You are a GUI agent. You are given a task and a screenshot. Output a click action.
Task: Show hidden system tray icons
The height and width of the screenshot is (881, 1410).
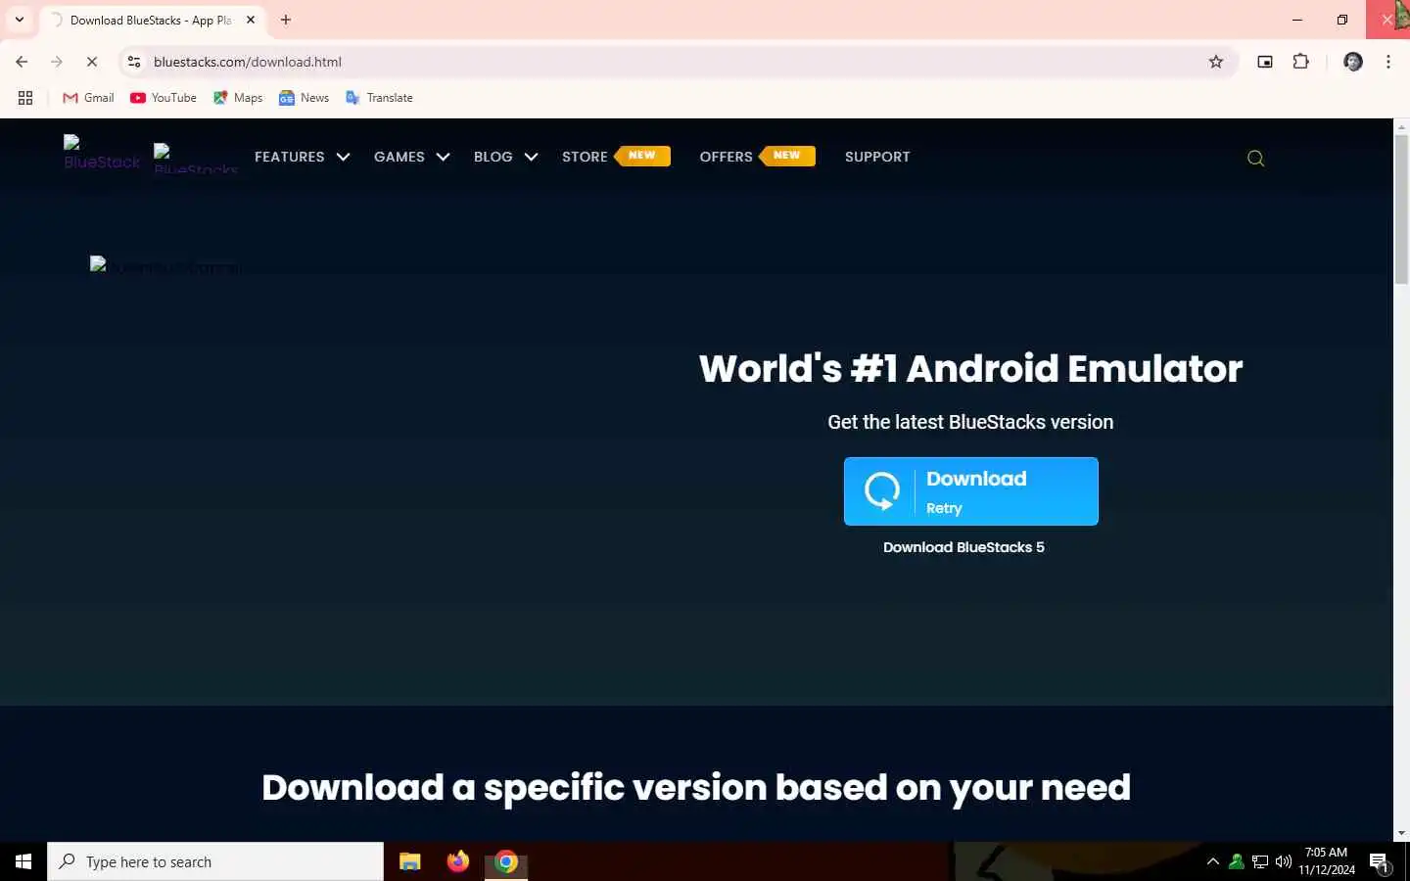pyautogui.click(x=1213, y=861)
